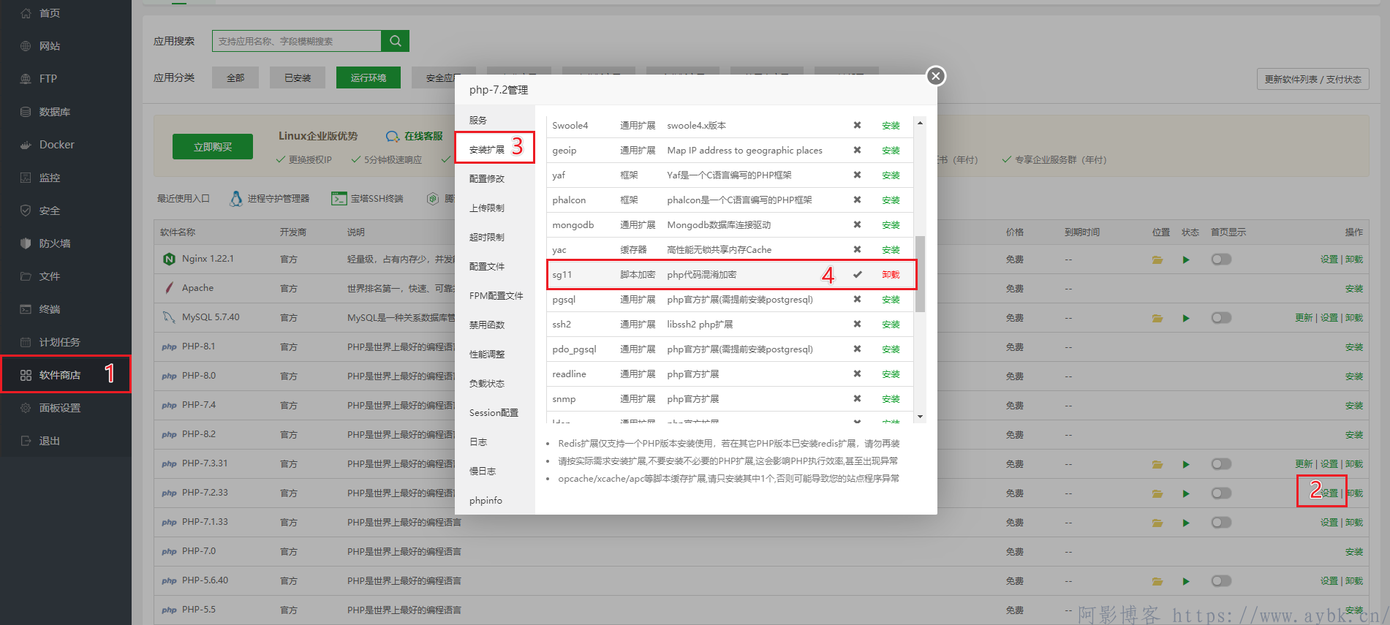The width and height of the screenshot is (1390, 625).
Task: Open folder icon for PHP-5.6.40
Action: [x=1157, y=581]
